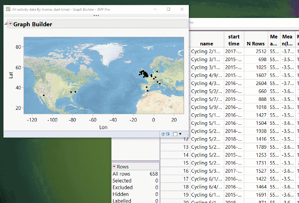Select the 'name' column header
This screenshot has width=299, height=203.
tap(207, 44)
